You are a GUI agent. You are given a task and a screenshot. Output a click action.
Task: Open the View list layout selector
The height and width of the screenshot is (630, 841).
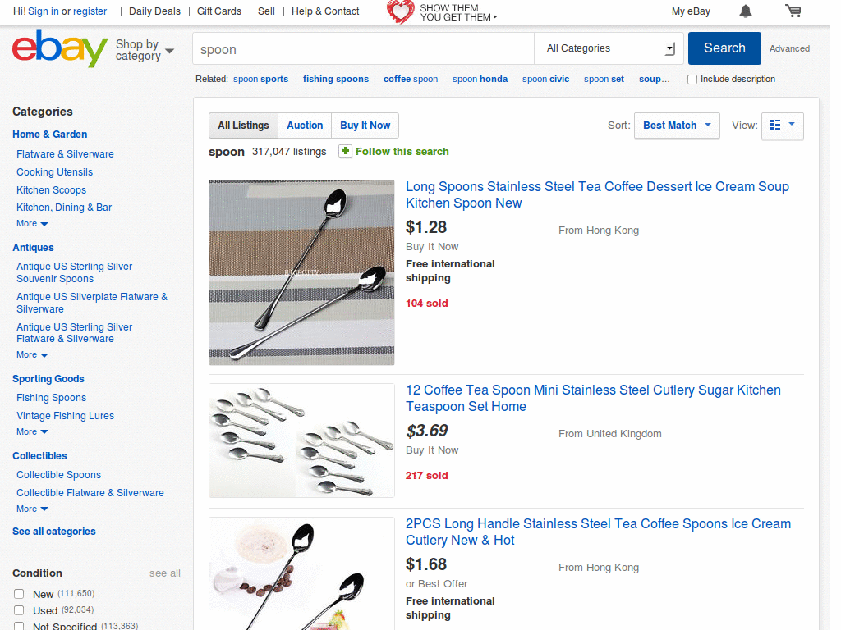(x=782, y=126)
